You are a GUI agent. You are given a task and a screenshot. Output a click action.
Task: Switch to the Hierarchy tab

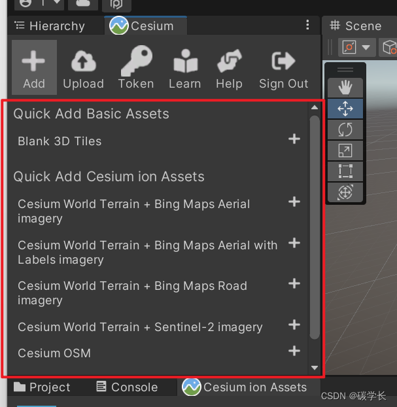pos(50,26)
